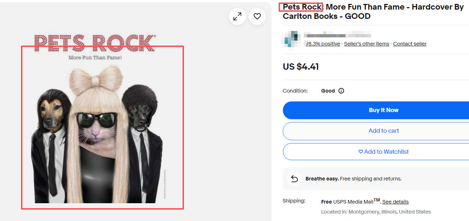This screenshot has width=469, height=221.
Task: Expand the product image to fullscreen
Action: (237, 16)
